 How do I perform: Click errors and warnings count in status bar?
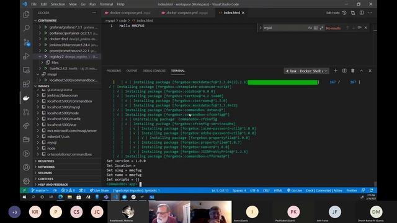tap(68, 190)
